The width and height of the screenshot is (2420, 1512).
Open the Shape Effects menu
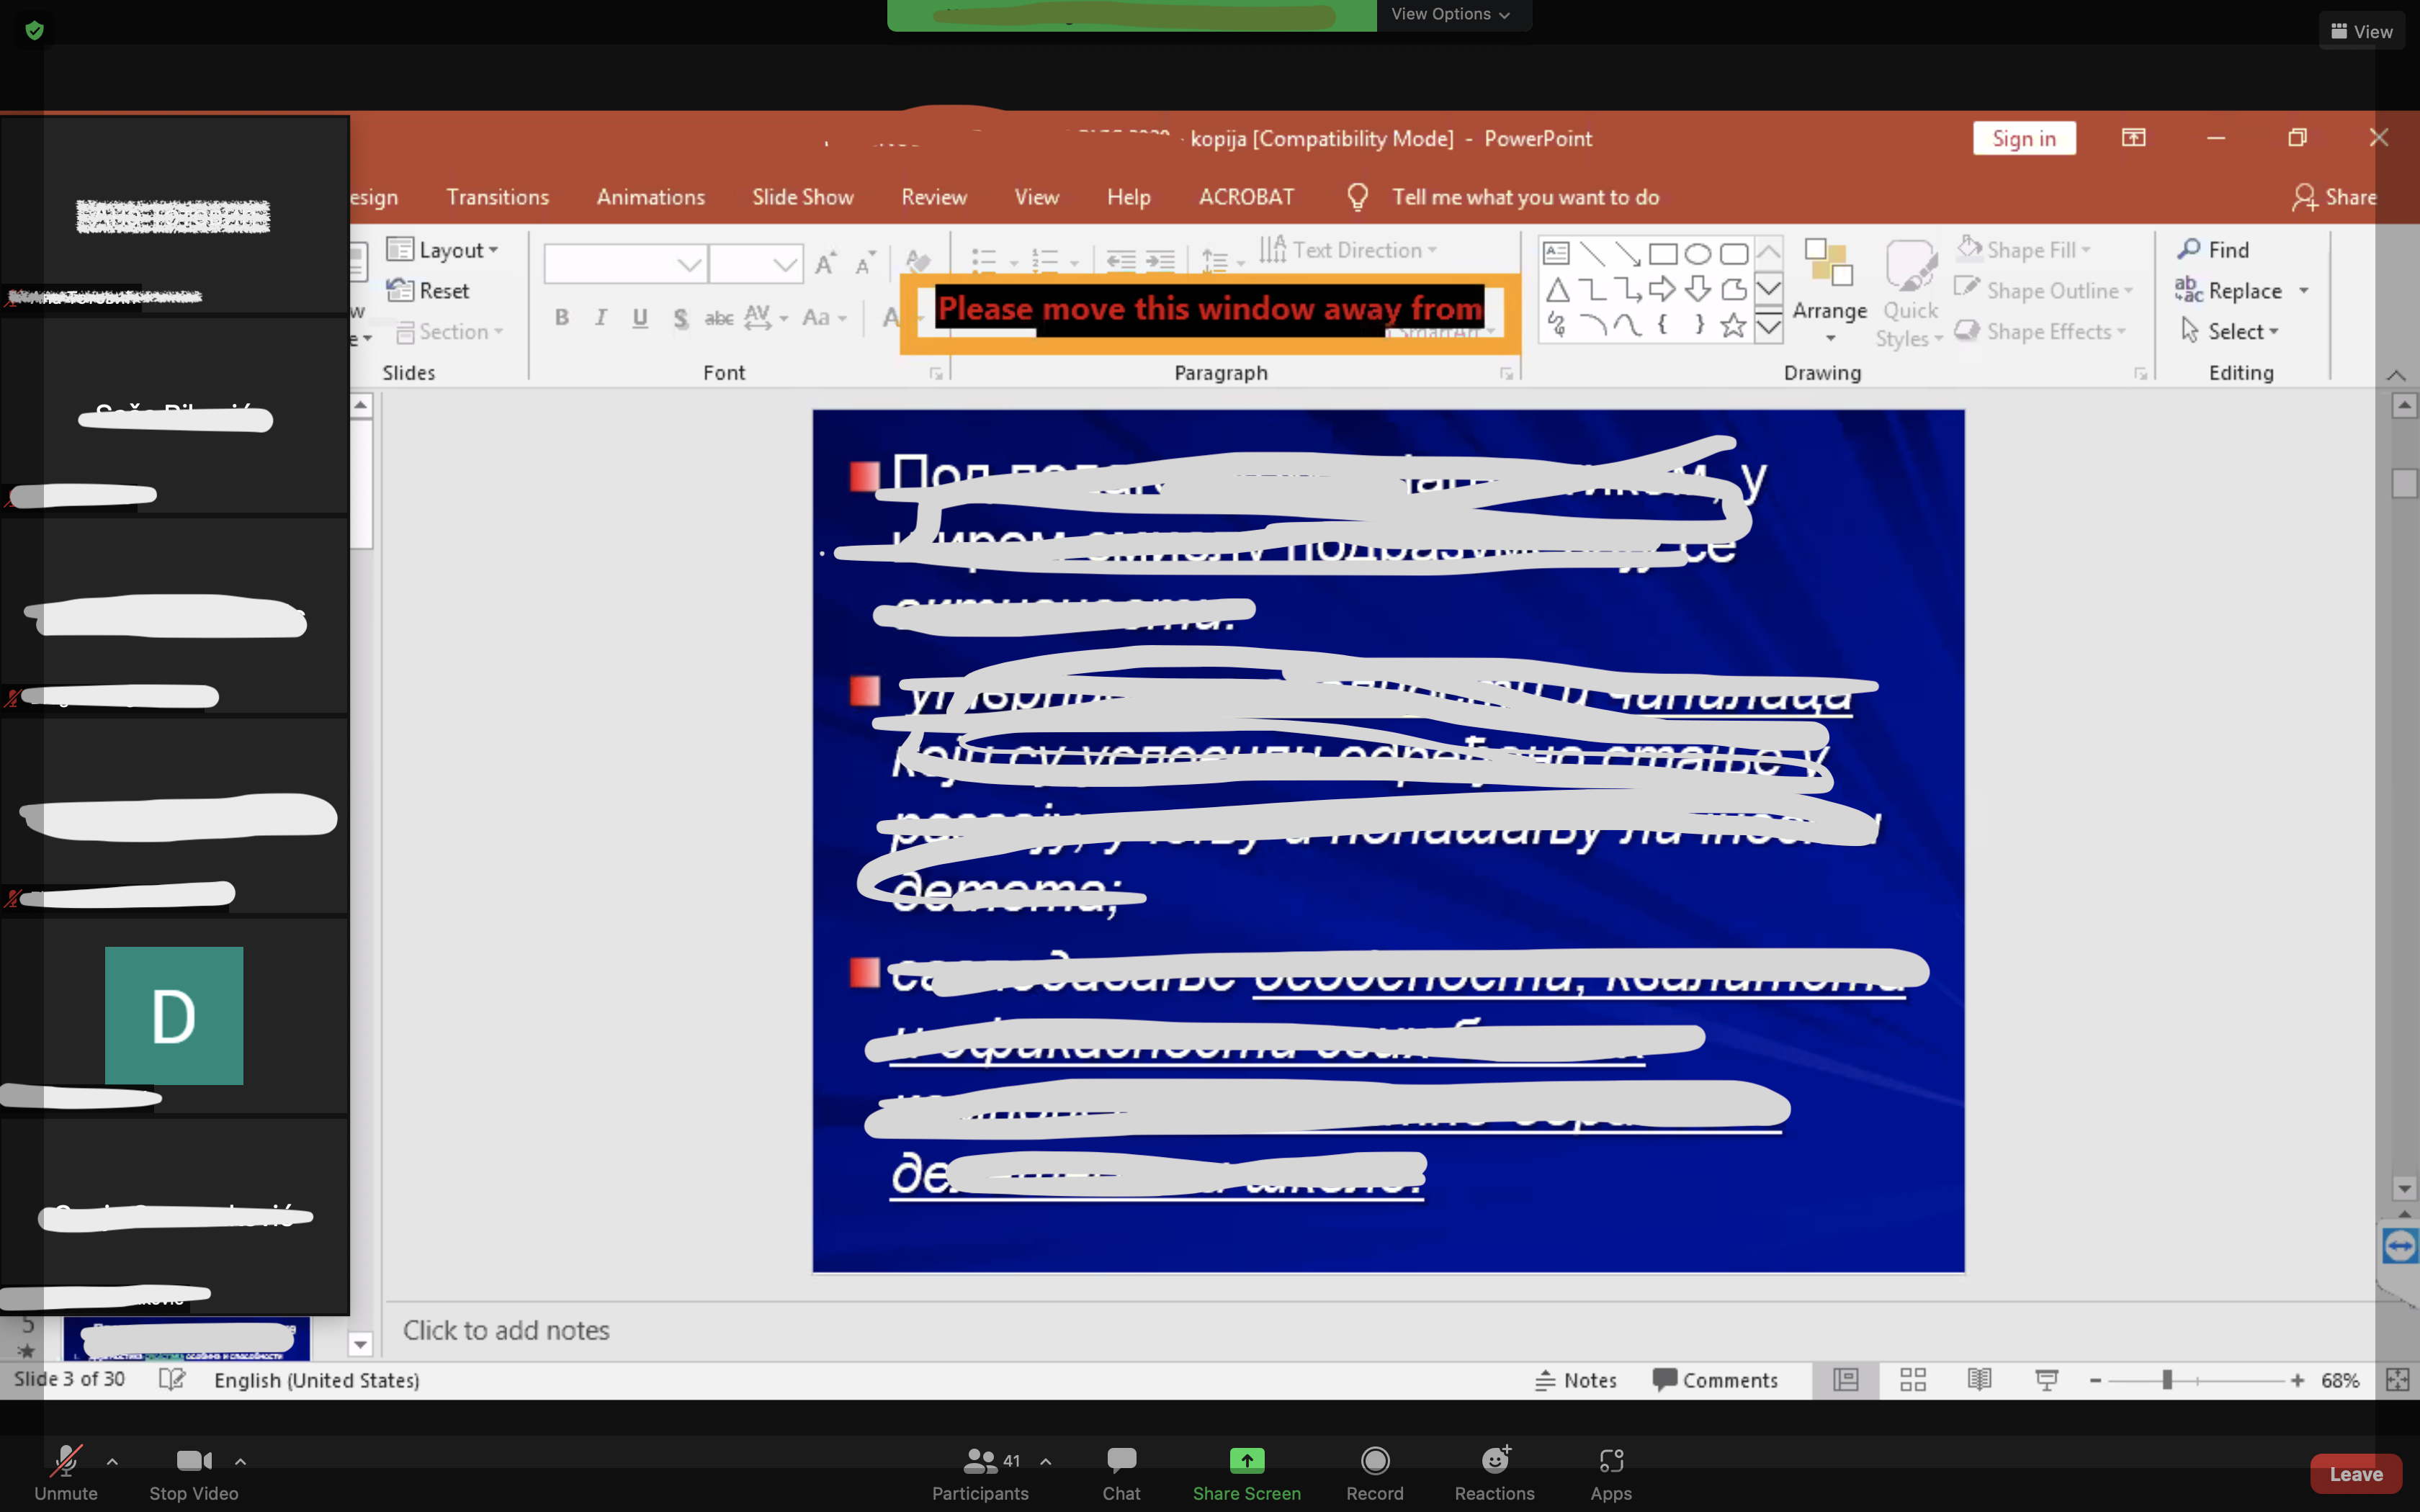coord(2041,331)
